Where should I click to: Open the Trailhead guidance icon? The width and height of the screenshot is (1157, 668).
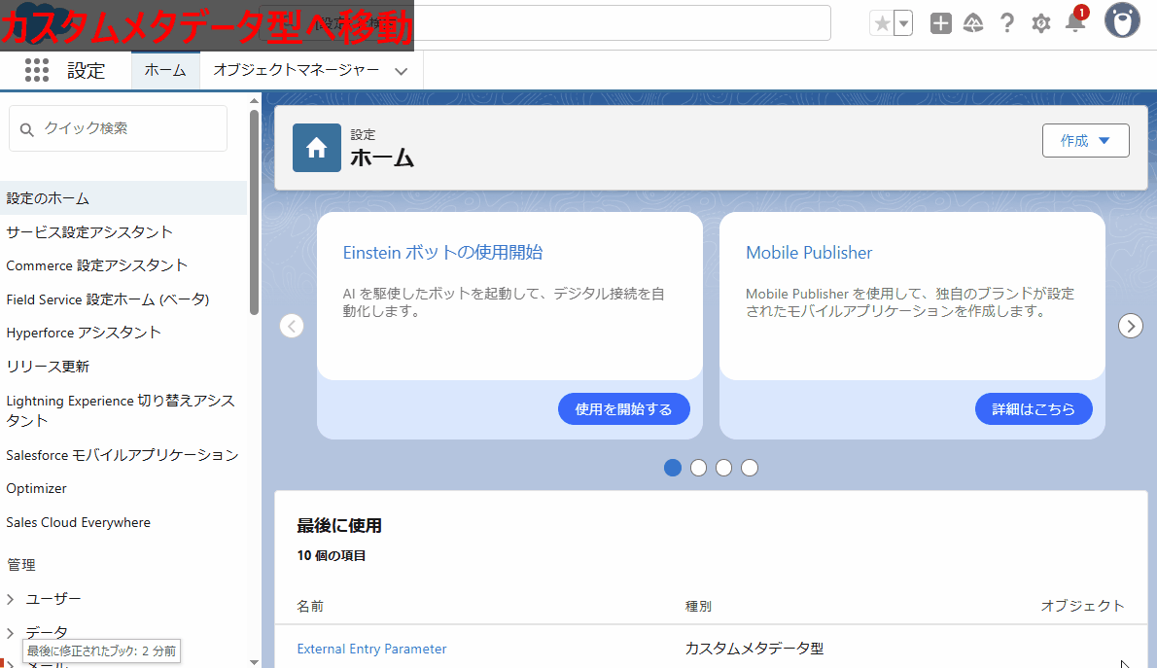[x=973, y=23]
